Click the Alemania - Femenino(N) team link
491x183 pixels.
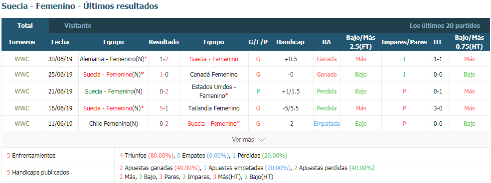[114, 59]
